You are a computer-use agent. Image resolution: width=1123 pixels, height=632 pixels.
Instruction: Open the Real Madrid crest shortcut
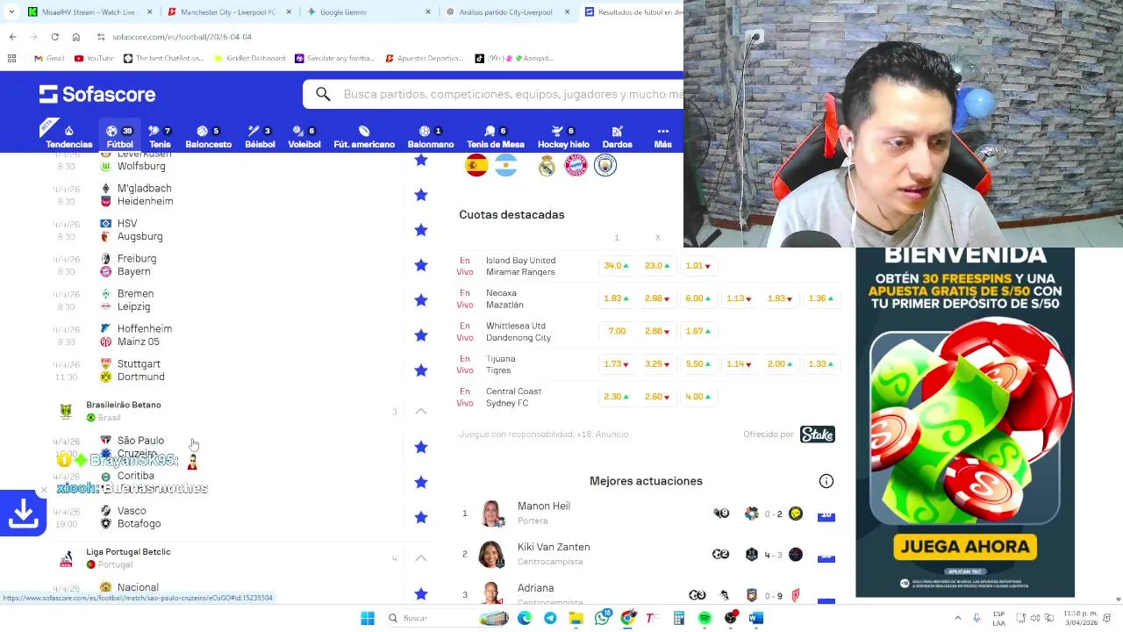pyautogui.click(x=547, y=165)
